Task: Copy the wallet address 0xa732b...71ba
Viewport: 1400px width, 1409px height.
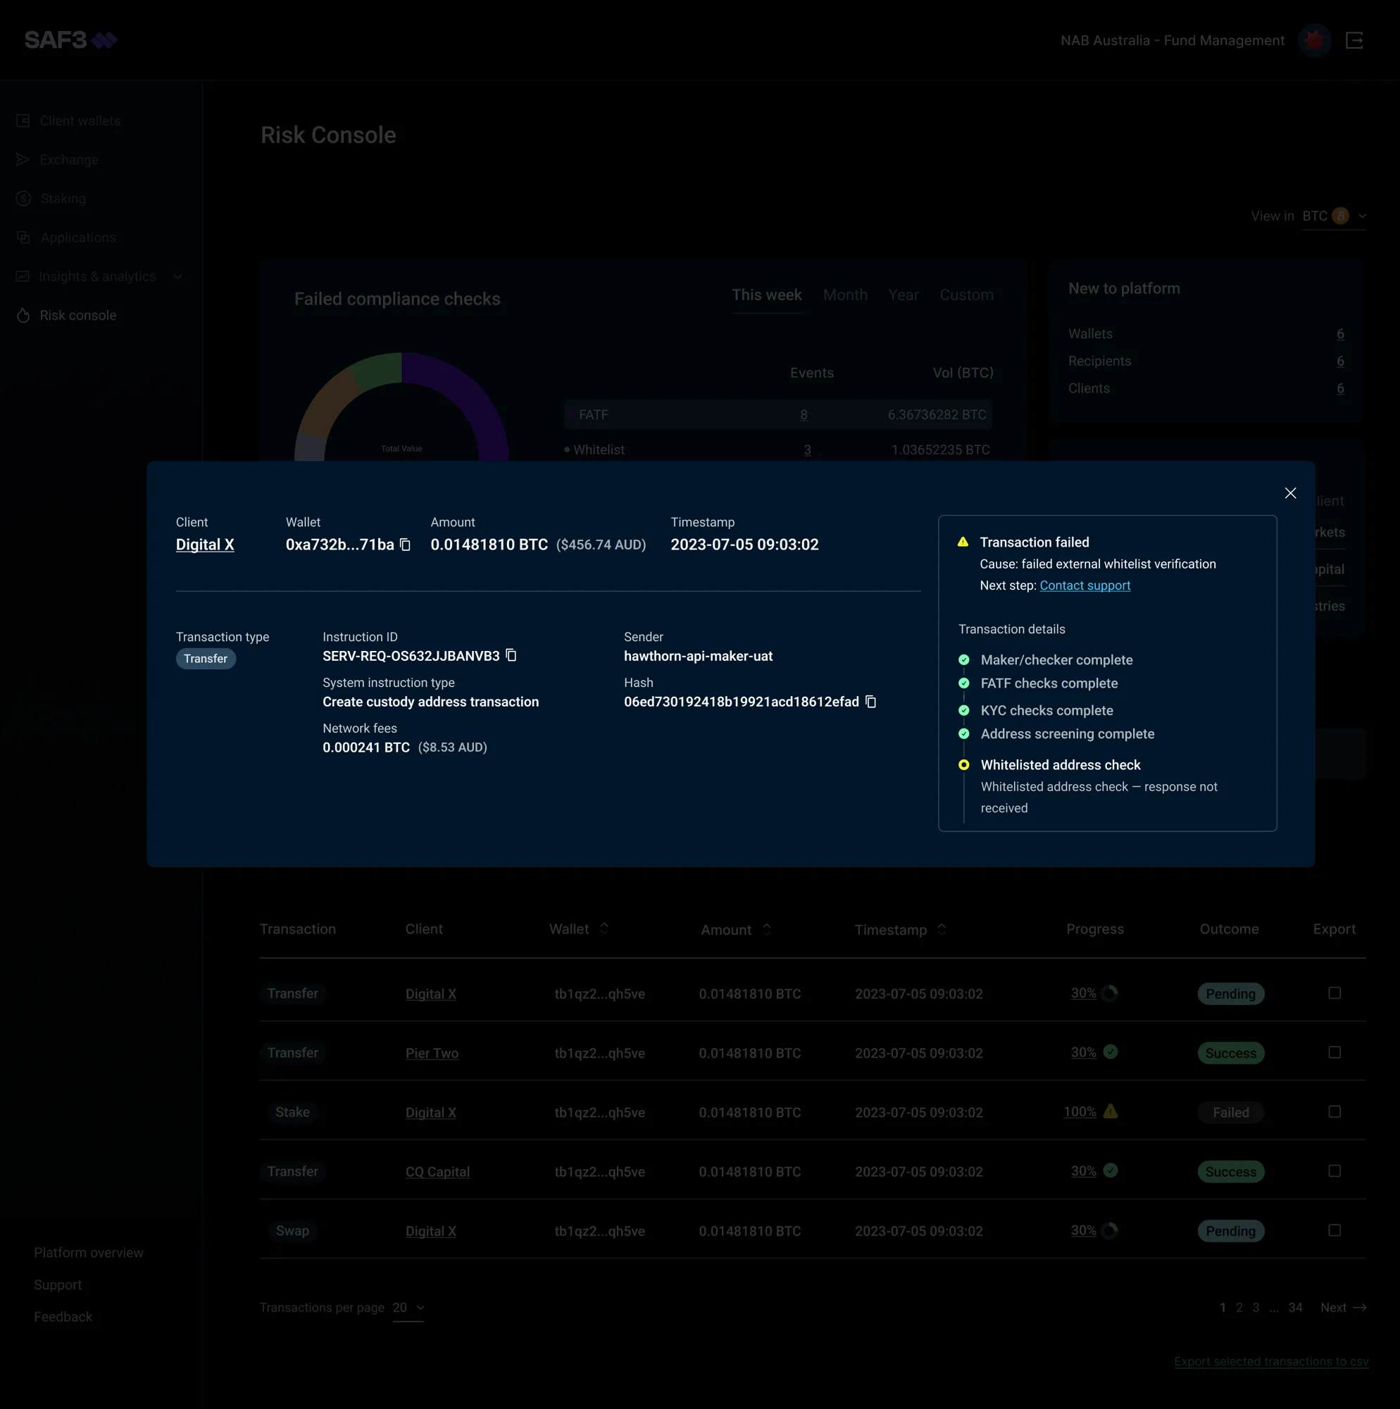Action: click(x=406, y=545)
